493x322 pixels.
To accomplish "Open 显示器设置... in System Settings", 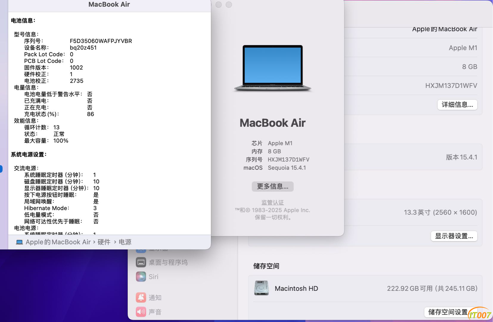I will pyautogui.click(x=454, y=236).
